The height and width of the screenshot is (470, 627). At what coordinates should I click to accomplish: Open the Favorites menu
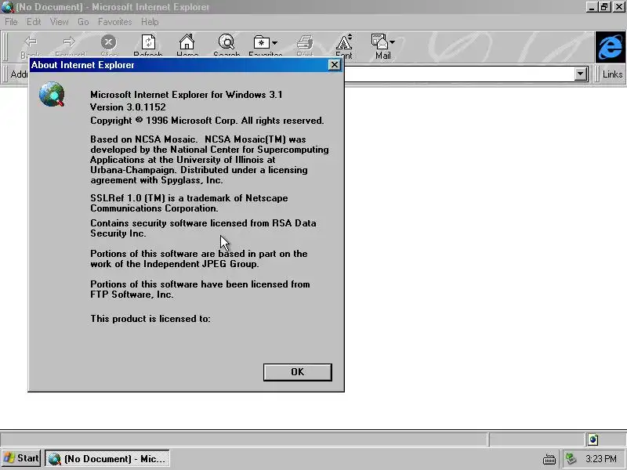[x=114, y=22]
